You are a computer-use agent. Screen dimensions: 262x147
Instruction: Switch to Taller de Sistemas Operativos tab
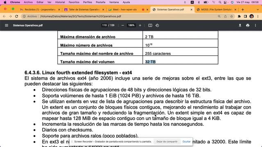[84, 10]
